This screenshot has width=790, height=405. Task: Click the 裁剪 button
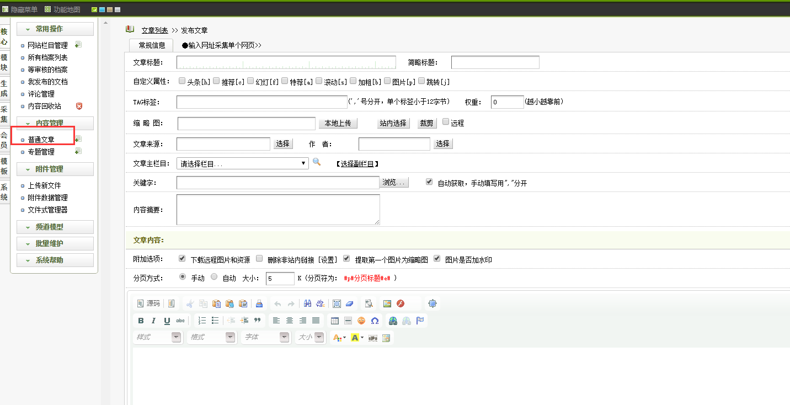(426, 123)
